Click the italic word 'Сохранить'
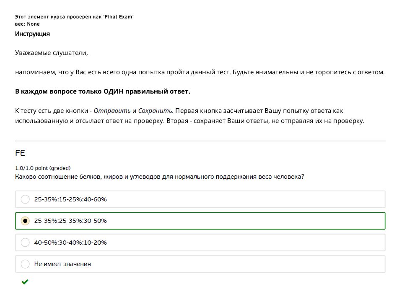Viewport: 407px width, 295px height. [x=155, y=111]
